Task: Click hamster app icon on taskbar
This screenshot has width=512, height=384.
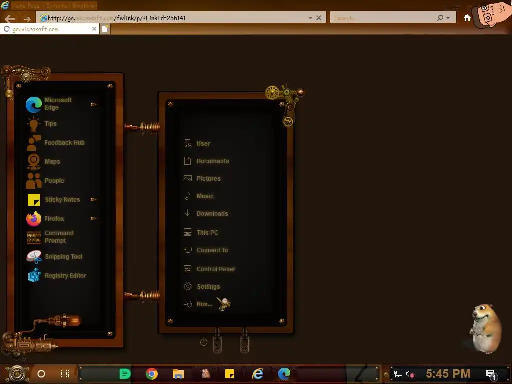Action: pyautogui.click(x=206, y=374)
